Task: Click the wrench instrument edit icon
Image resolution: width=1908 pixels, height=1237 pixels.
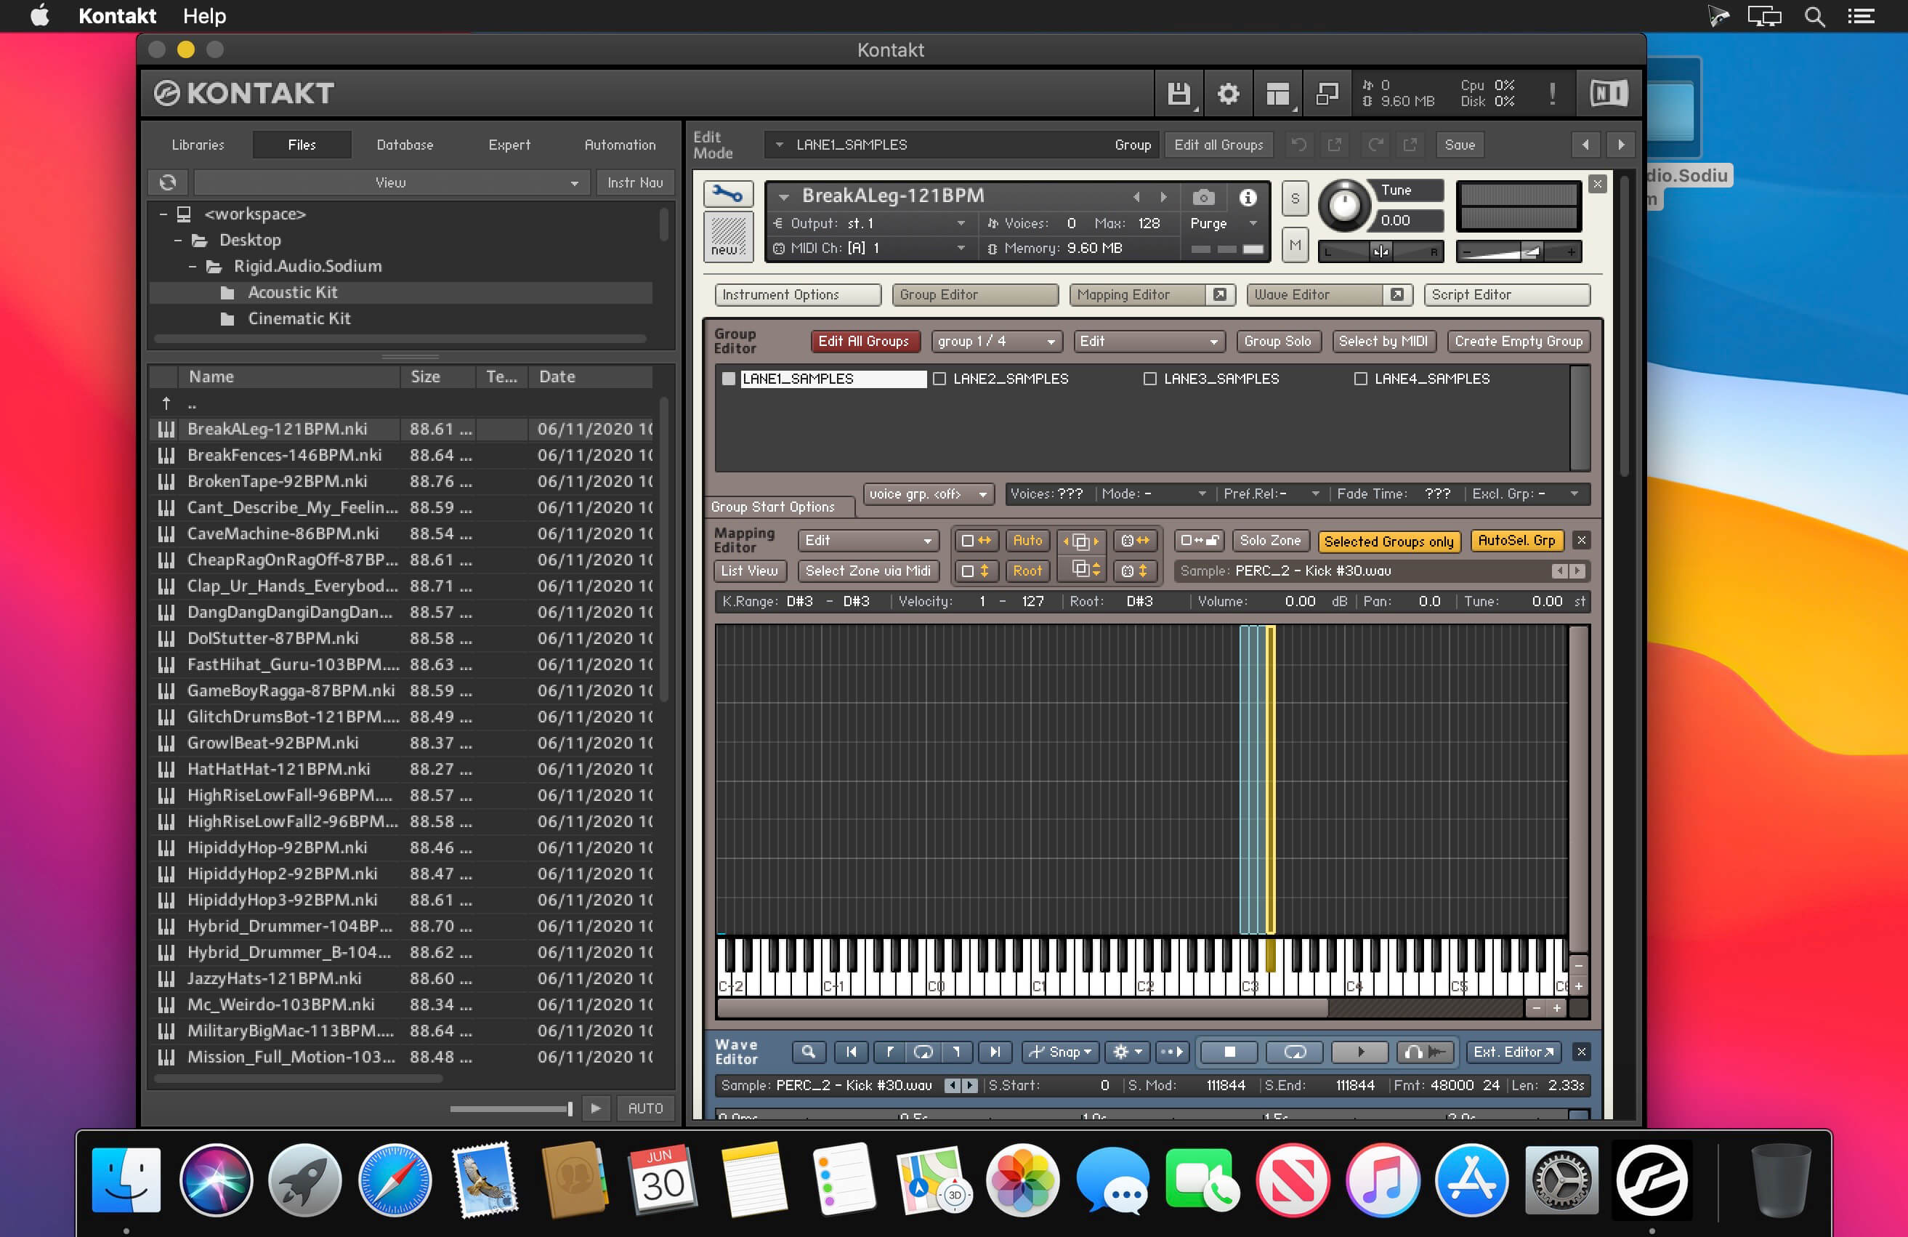Action: click(x=728, y=194)
